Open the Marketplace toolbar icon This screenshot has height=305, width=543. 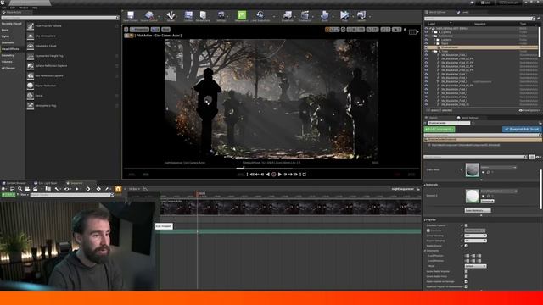tap(203, 15)
